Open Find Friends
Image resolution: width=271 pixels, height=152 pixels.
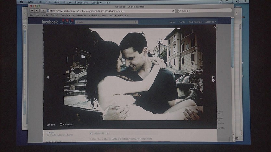pyautogui.click(x=195, y=22)
